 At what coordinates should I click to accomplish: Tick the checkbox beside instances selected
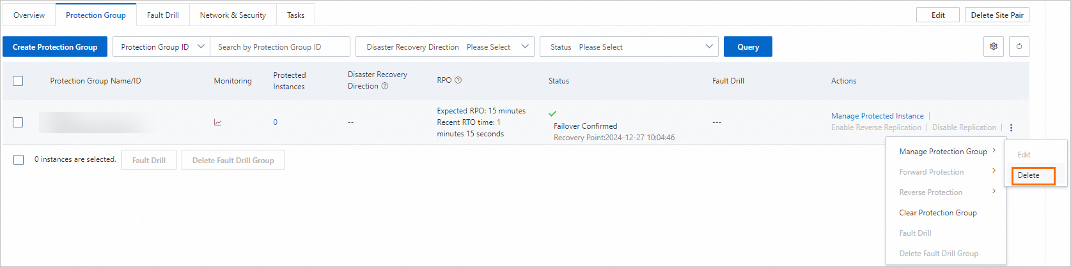pyautogui.click(x=18, y=160)
